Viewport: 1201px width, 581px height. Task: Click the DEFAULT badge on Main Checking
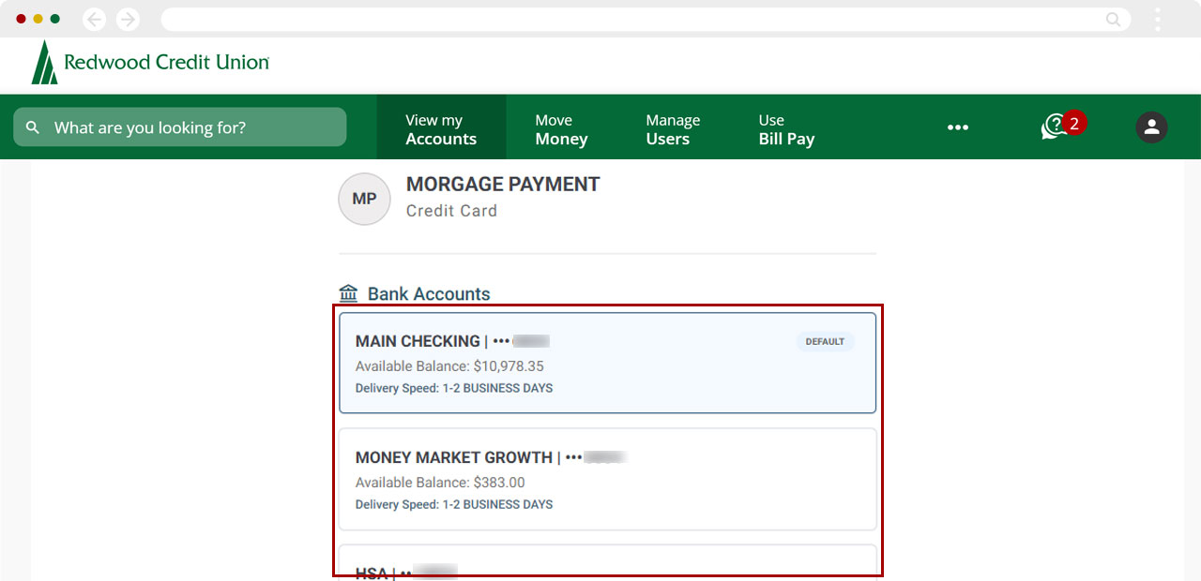click(x=825, y=341)
